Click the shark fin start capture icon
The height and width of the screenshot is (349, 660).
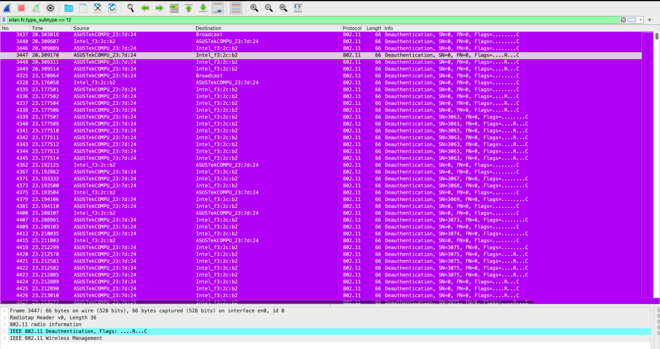click(6, 8)
